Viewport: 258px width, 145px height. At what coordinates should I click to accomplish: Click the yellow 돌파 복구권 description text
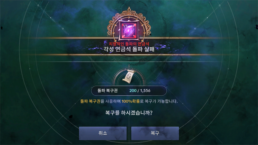pos(90,101)
